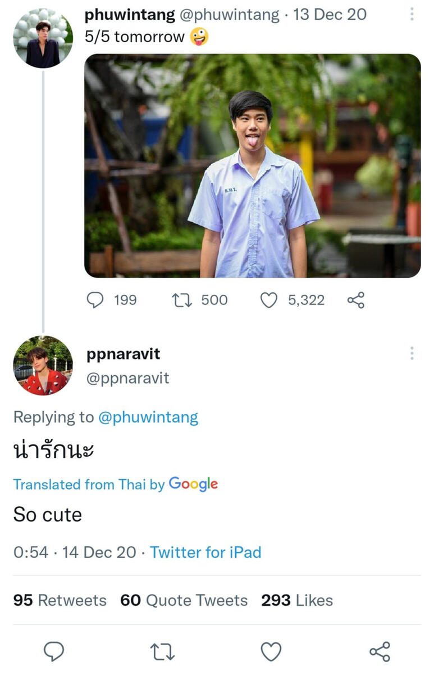Open the attached photo in phuwintang's tweet

[252, 165]
